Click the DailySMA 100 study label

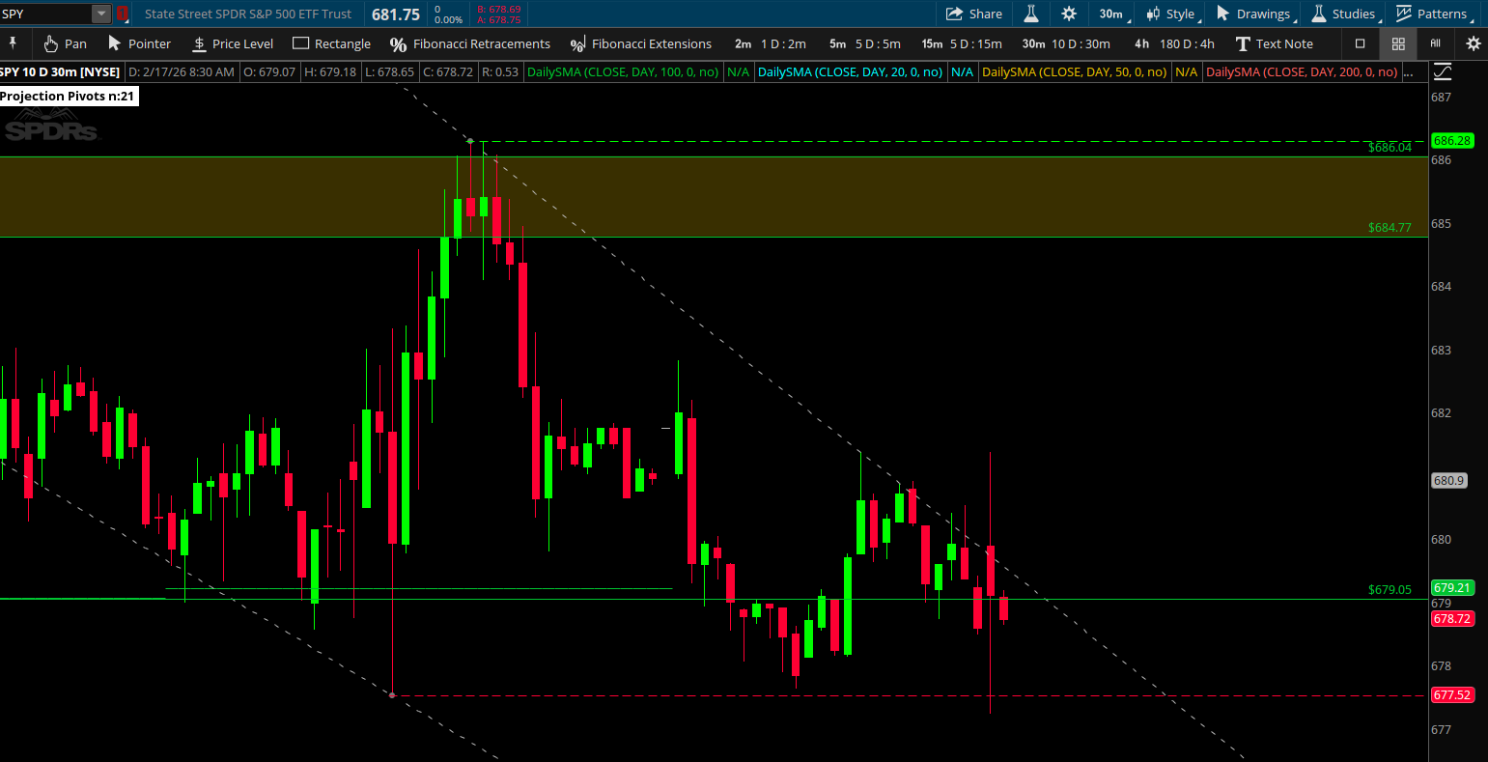(625, 72)
